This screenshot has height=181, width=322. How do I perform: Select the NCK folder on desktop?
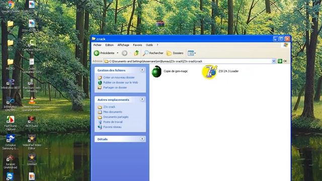pyautogui.click(x=10, y=45)
